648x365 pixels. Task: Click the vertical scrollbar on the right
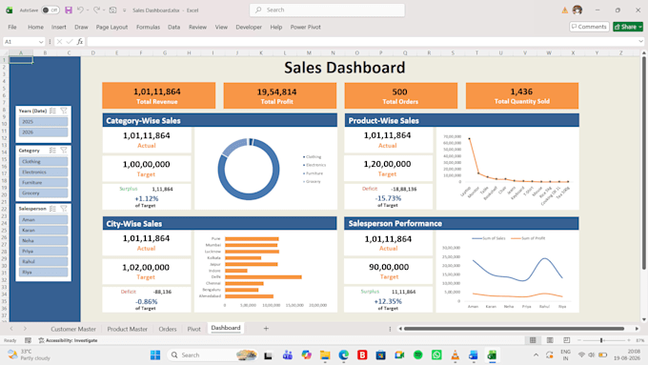(x=643, y=163)
